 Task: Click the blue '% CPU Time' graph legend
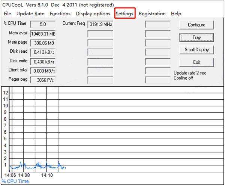(x=15, y=181)
